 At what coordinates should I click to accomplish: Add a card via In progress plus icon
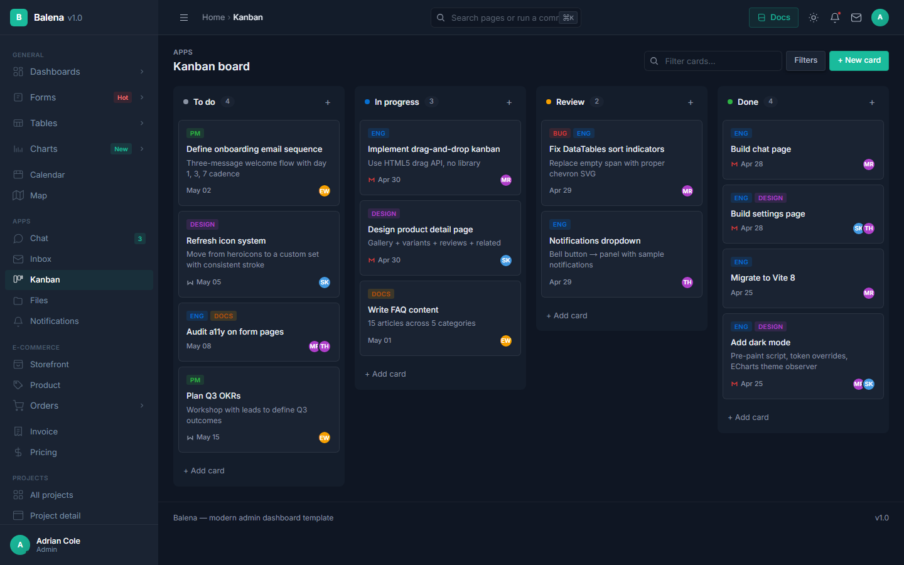[x=509, y=102]
